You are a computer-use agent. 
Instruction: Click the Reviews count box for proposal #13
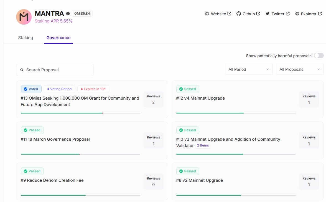click(x=154, y=99)
